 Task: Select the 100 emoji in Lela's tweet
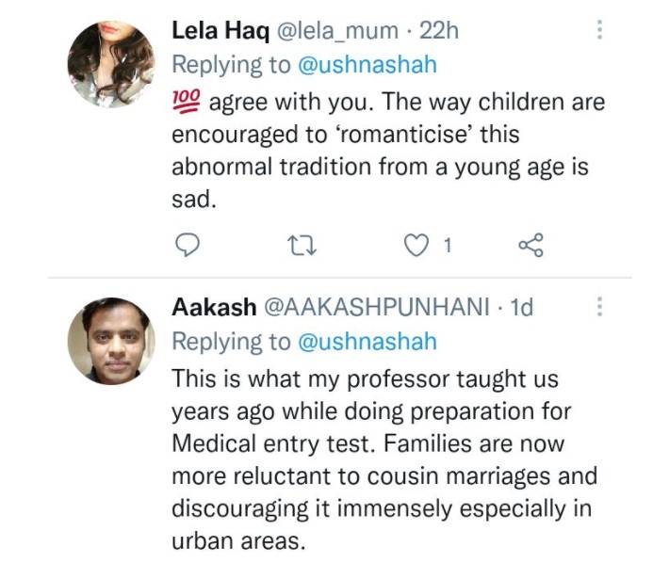tap(186, 101)
